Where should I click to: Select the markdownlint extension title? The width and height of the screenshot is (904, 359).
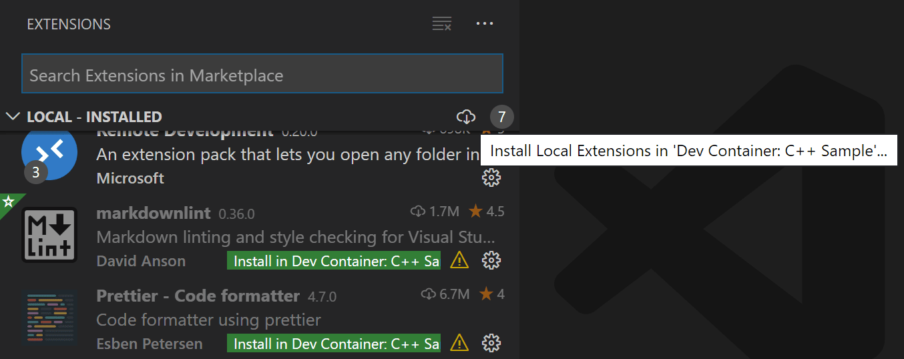(154, 213)
